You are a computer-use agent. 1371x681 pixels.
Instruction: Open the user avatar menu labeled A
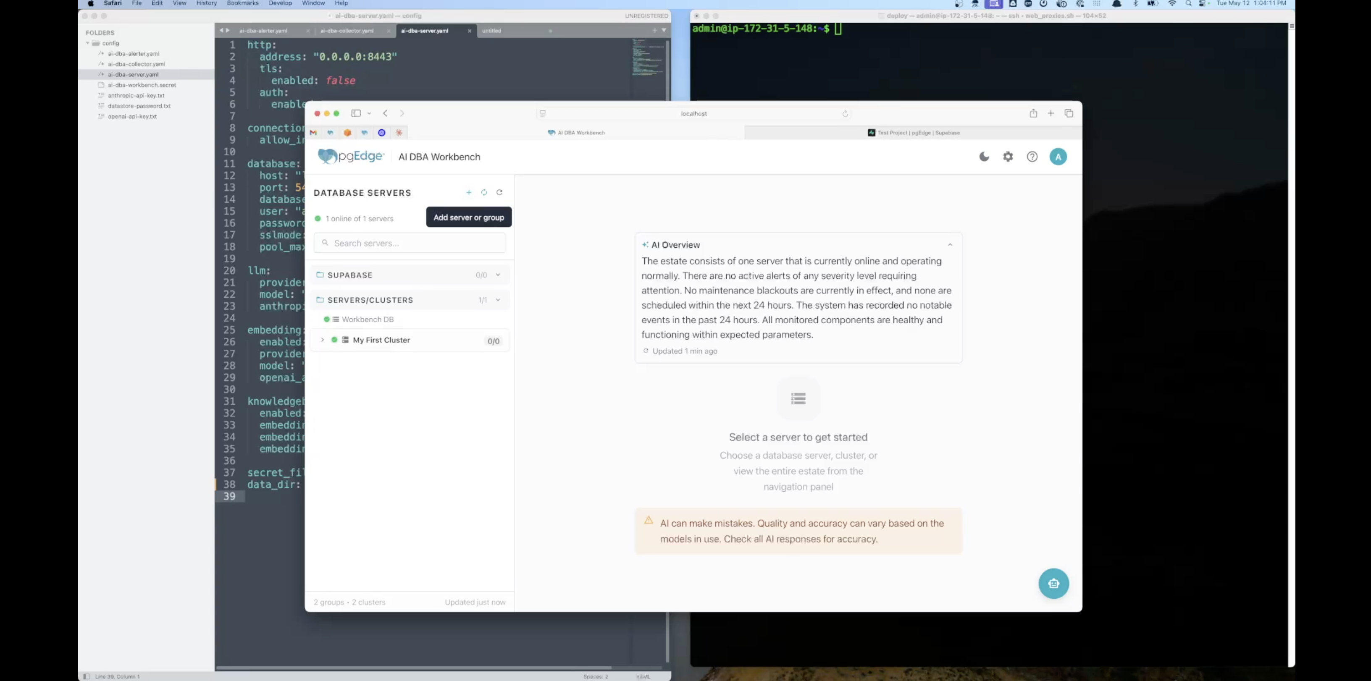tap(1058, 157)
